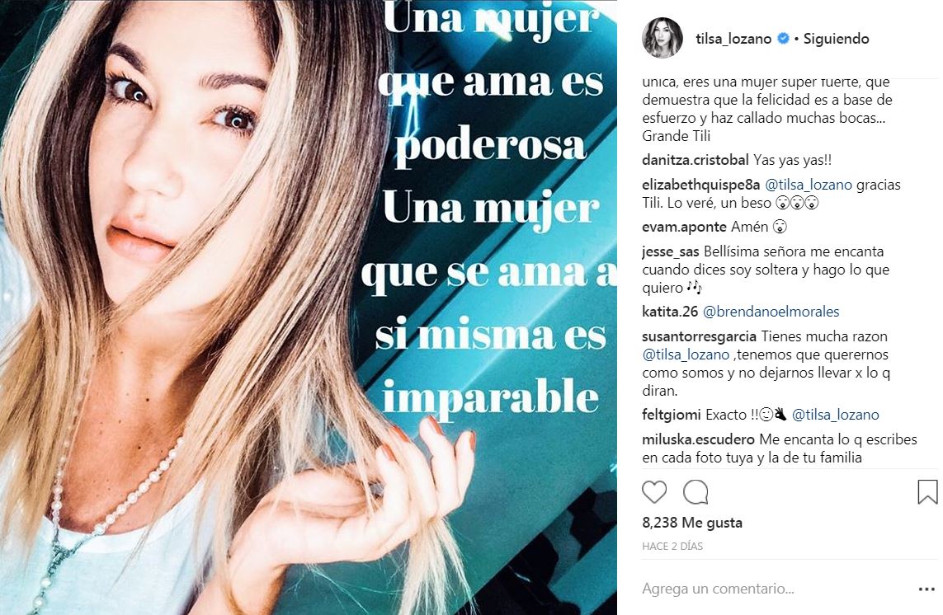Click the @brendanoelmorales mention
This screenshot has width=943, height=615.
click(771, 312)
